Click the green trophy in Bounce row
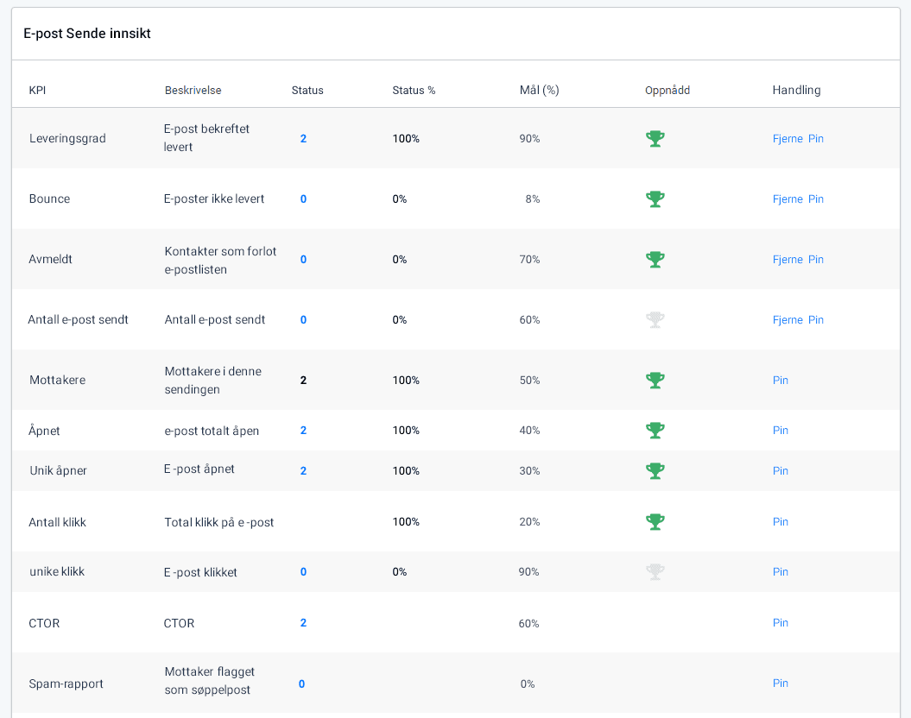Viewport: 911px width, 718px height. (655, 199)
